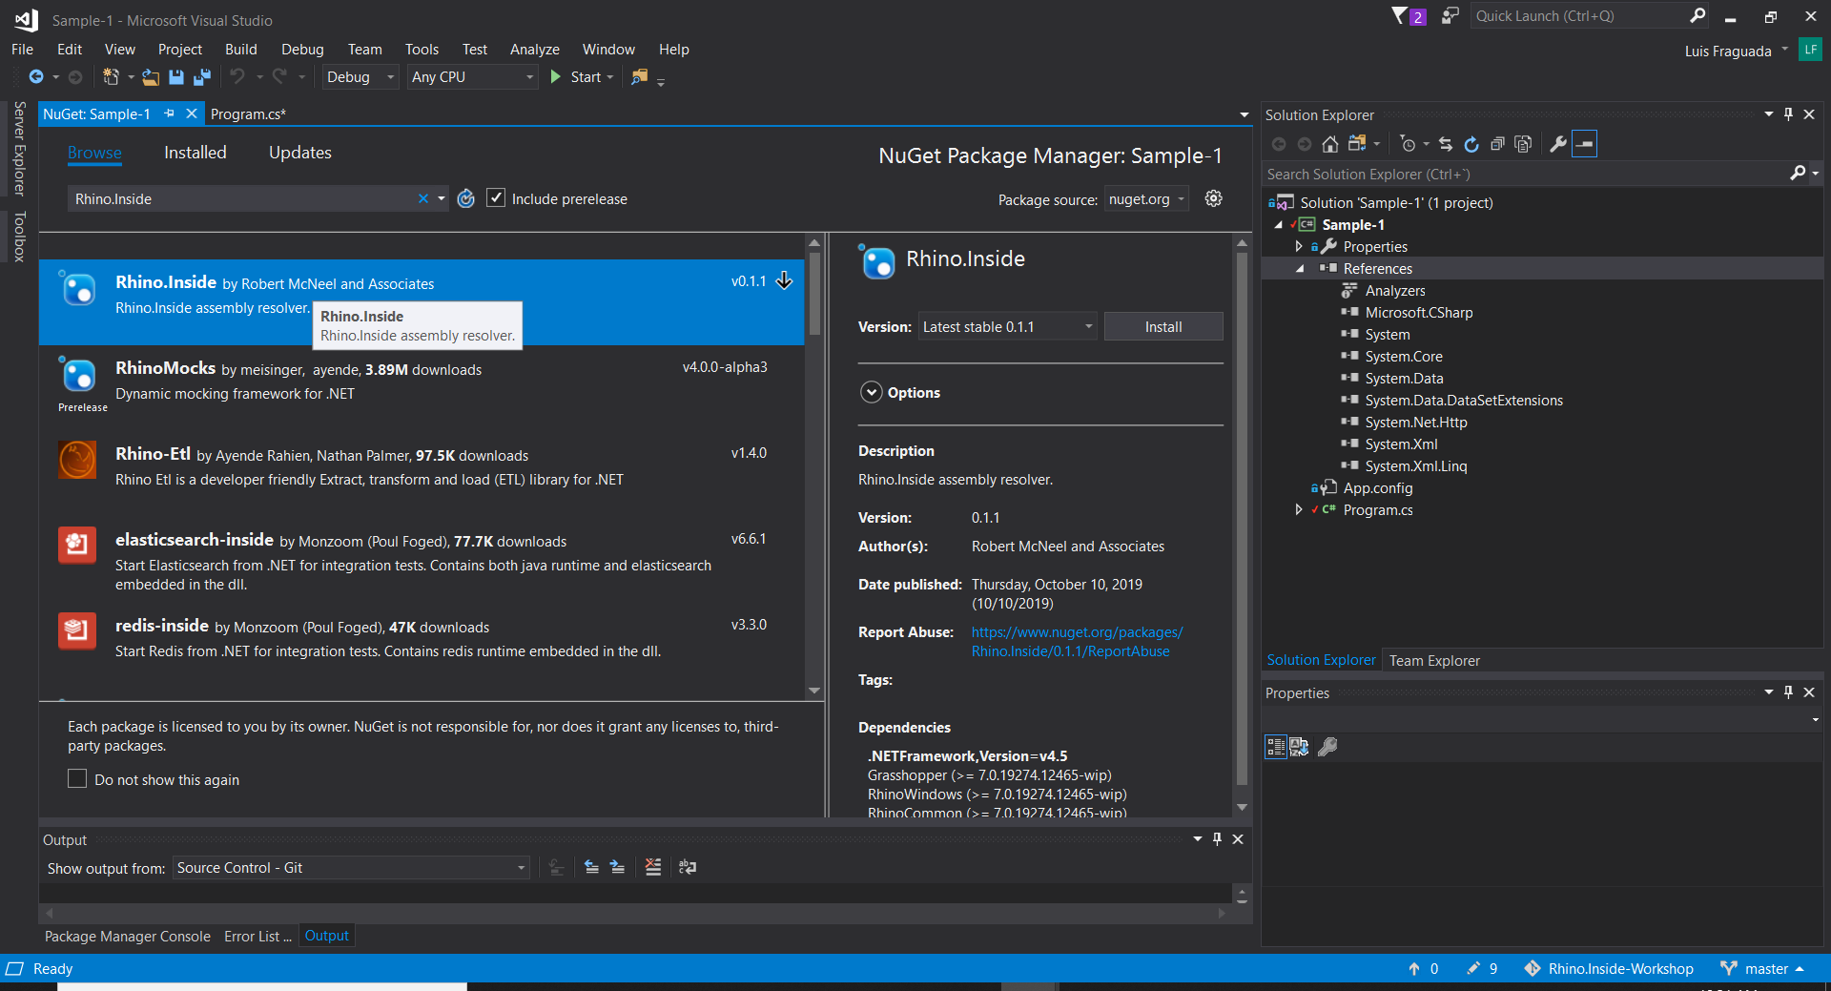
Task: Click the download arrow on Rhino.Inside
Action: click(x=784, y=280)
